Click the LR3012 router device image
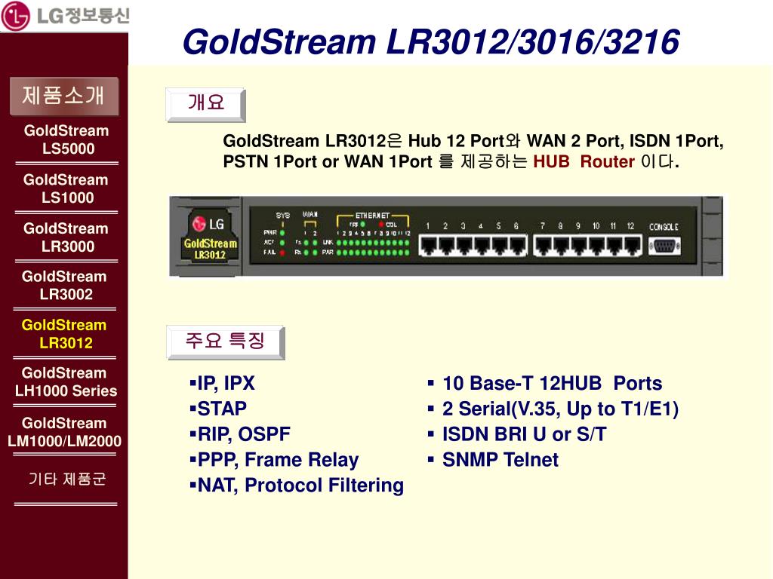Screen dimensions: 773x579 coord(446,236)
